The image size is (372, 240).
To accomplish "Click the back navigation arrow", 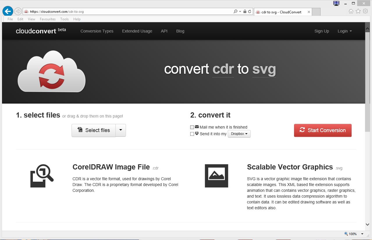I will (x=7, y=11).
